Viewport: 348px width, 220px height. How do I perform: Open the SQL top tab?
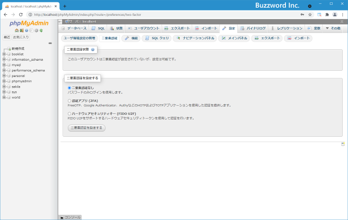click(98, 28)
